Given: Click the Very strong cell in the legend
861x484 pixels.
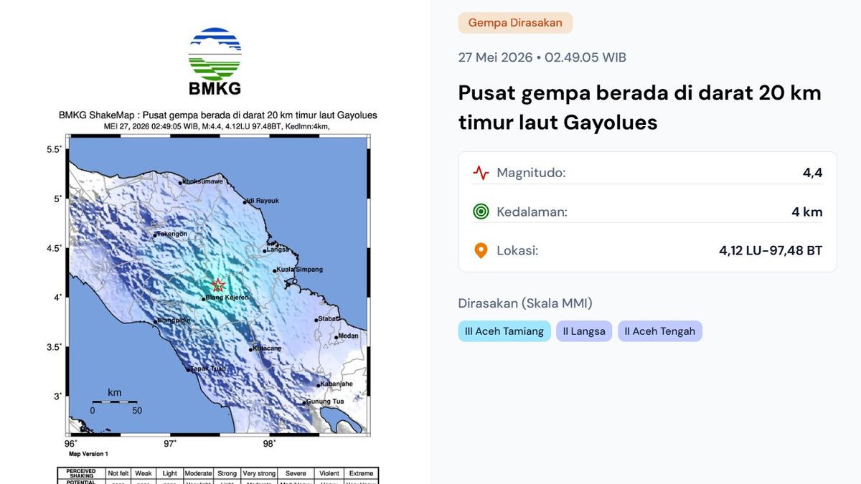Looking at the screenshot, I should [x=258, y=473].
